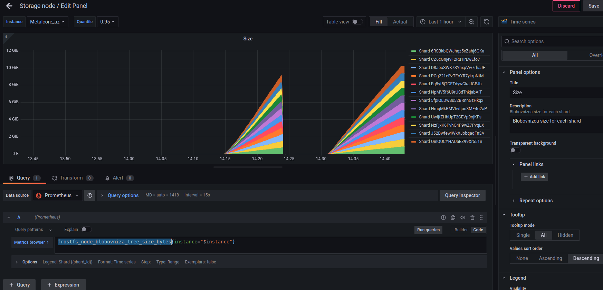This screenshot has height=290, width=603.
Task: Open the Prometheus data source dropdown
Action: pyautogui.click(x=58, y=195)
